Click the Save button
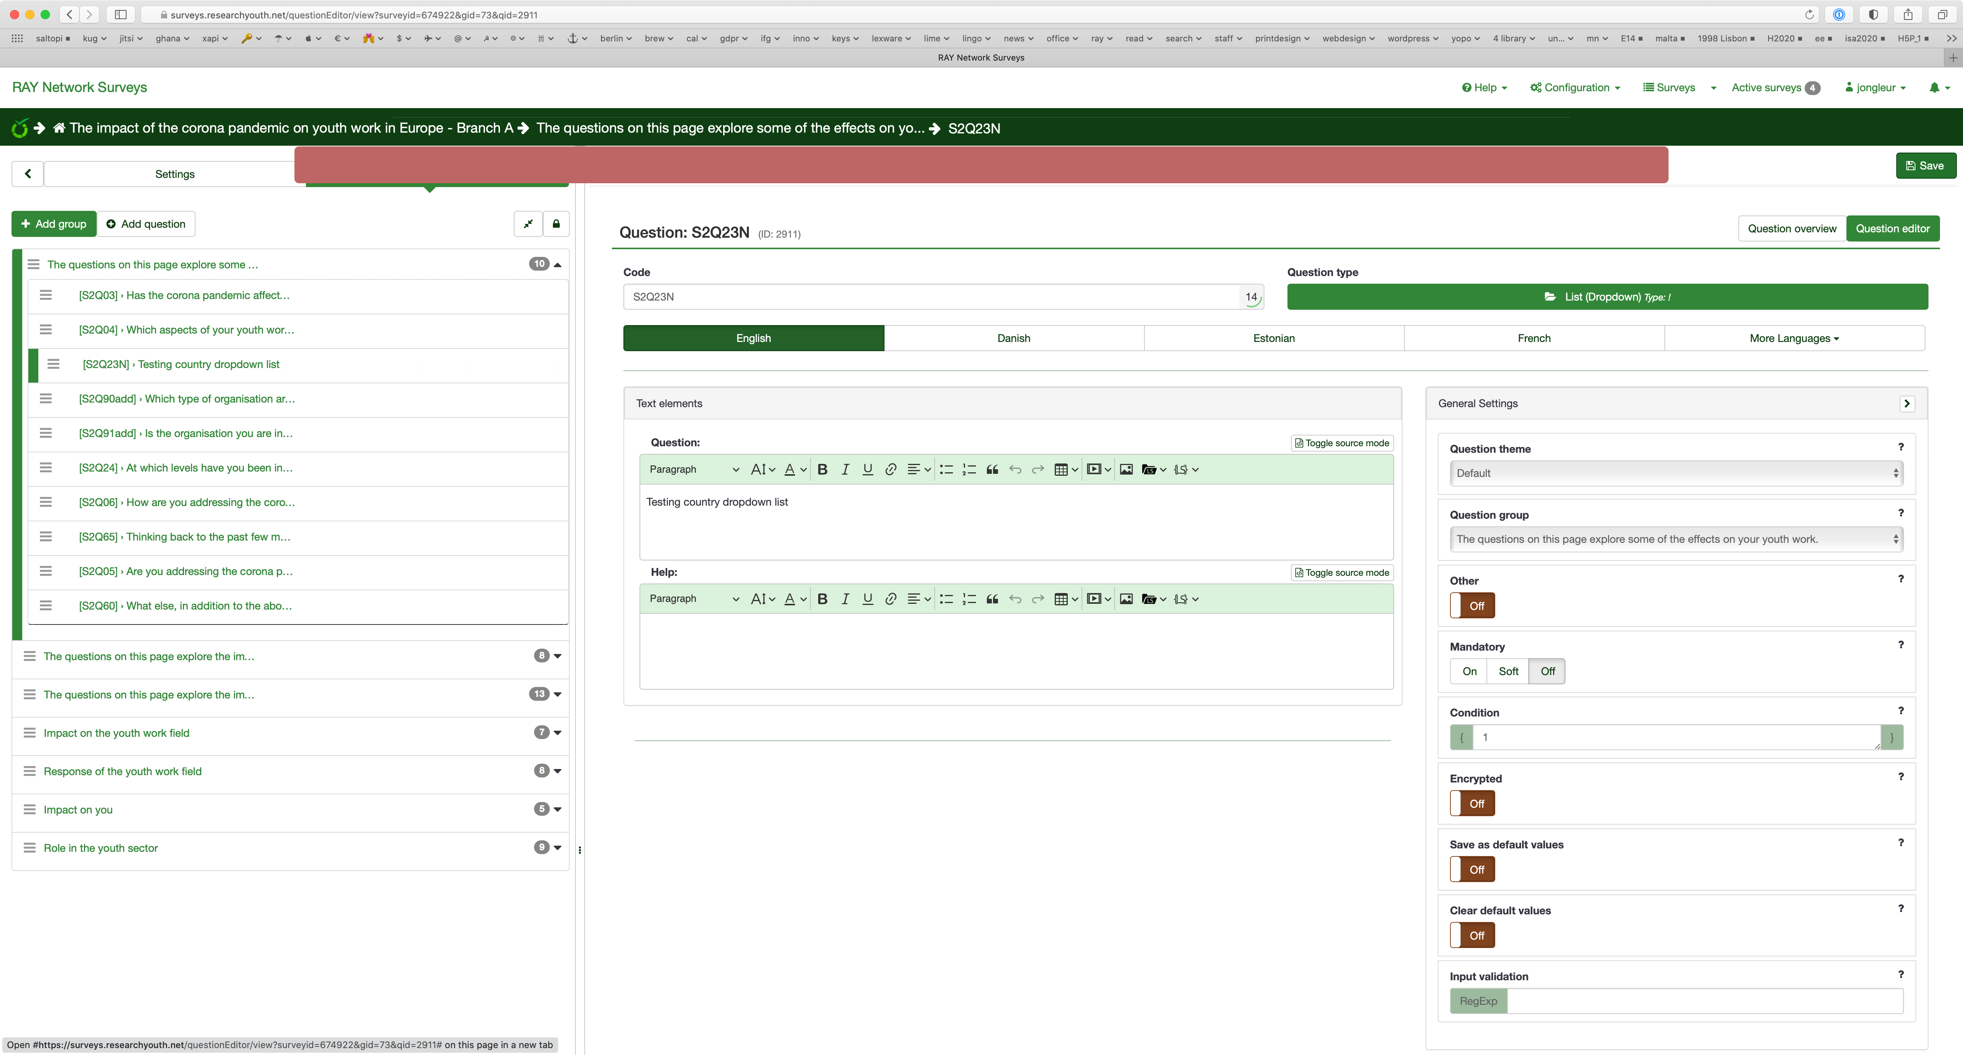Viewport: 1963px width, 1055px height. pyautogui.click(x=1925, y=166)
